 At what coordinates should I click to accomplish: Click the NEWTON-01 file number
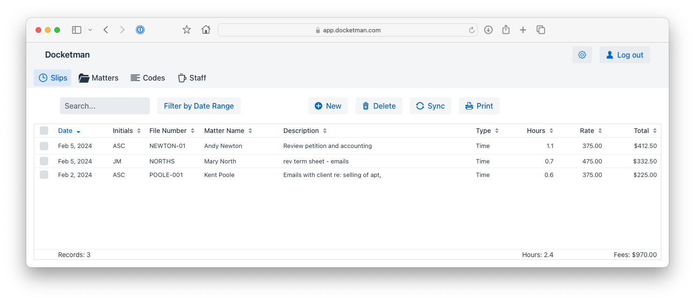pos(167,146)
